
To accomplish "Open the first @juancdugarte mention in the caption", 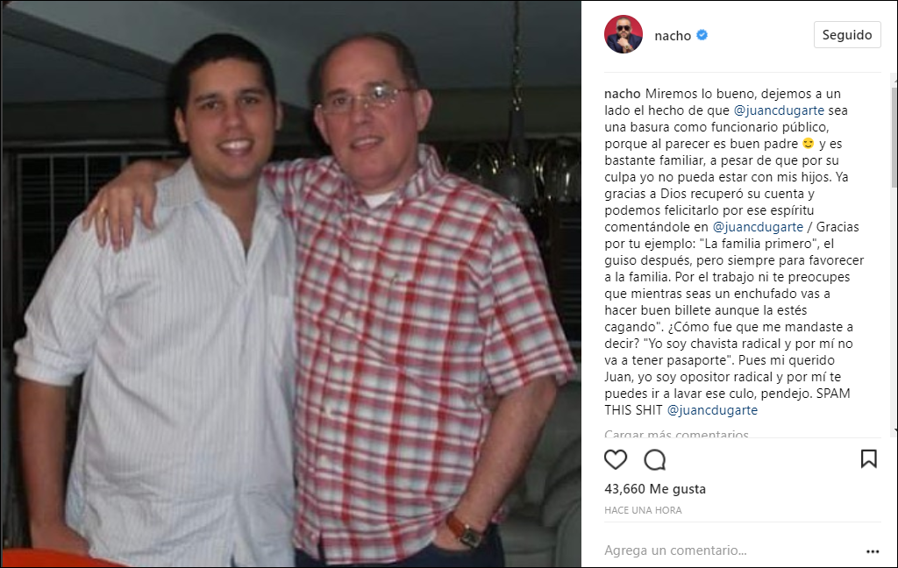I will tap(779, 110).
